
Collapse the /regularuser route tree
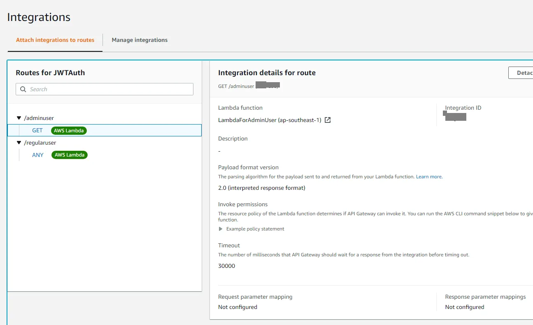[x=19, y=143]
